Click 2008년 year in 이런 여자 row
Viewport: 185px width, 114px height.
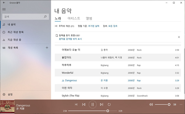click(x=131, y=88)
